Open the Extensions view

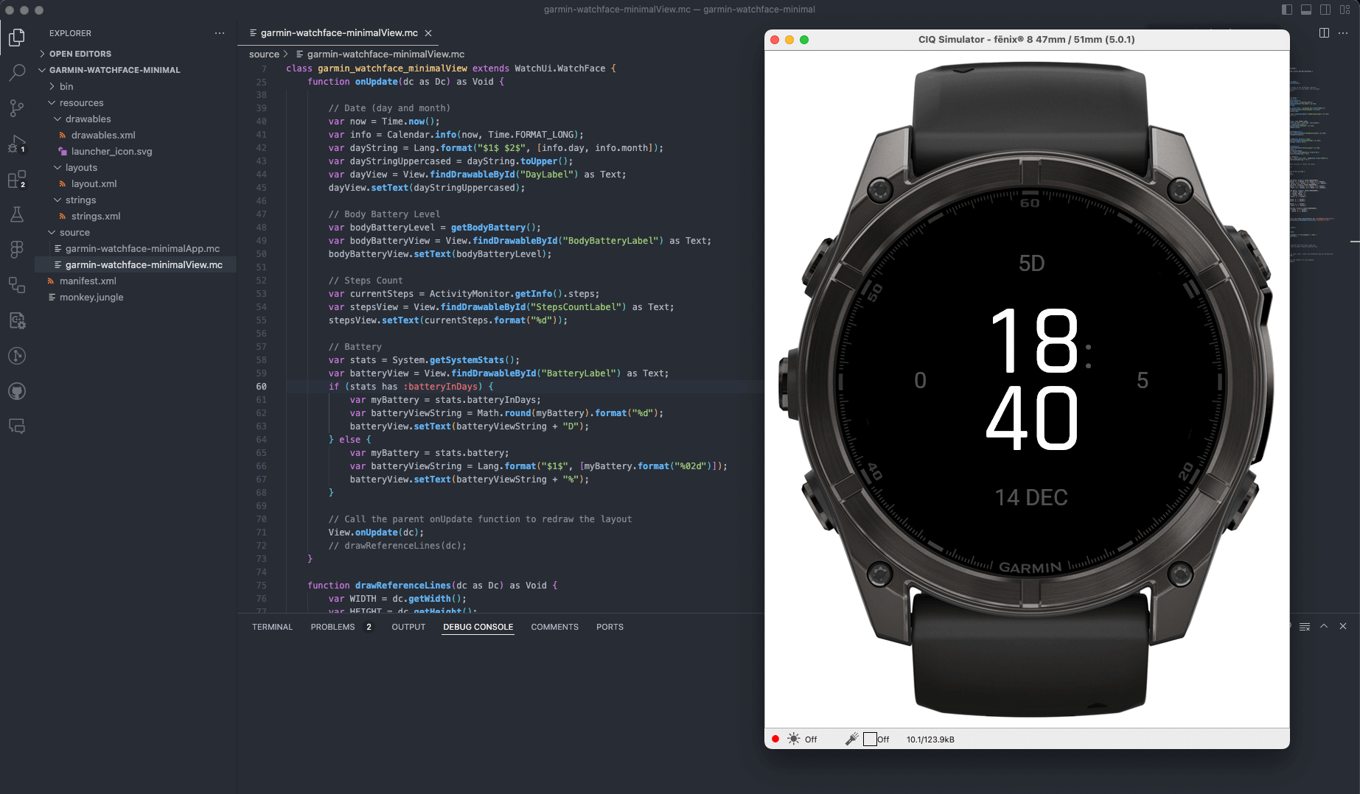[x=16, y=179]
